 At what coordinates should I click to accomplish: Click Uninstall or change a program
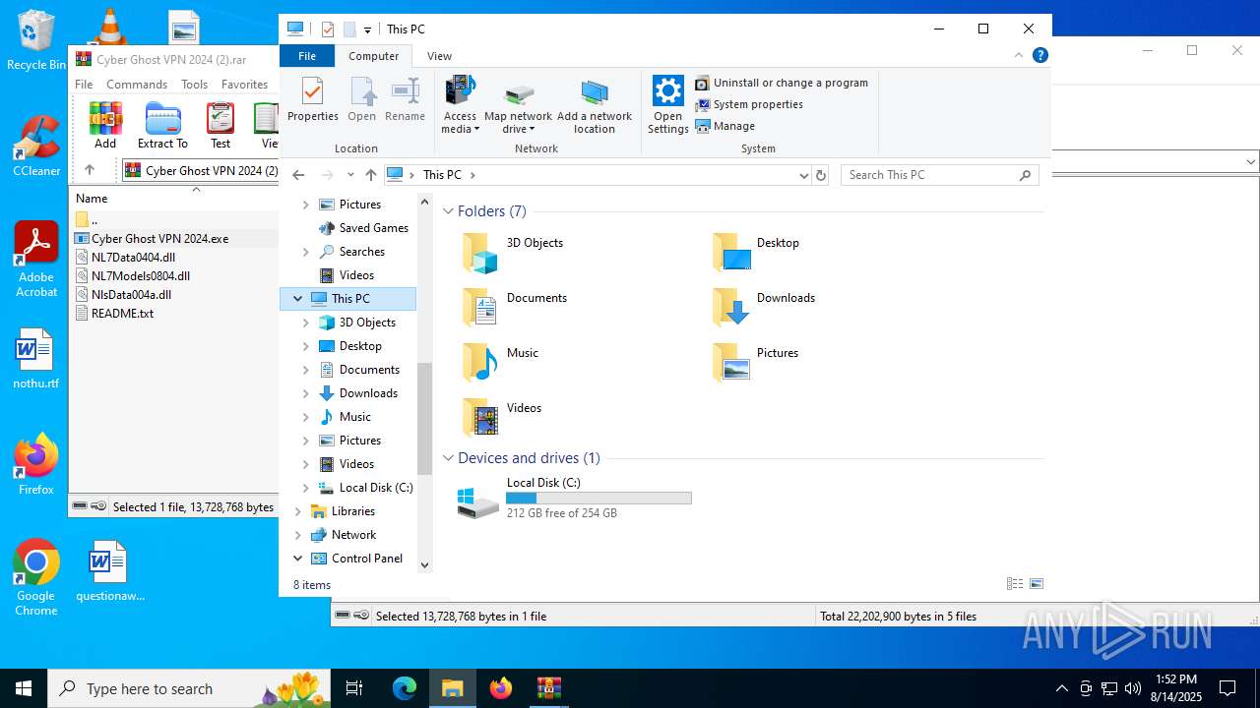coord(782,83)
